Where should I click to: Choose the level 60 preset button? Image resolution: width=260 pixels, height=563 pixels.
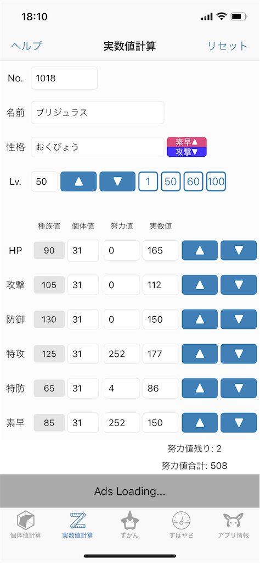point(194,181)
